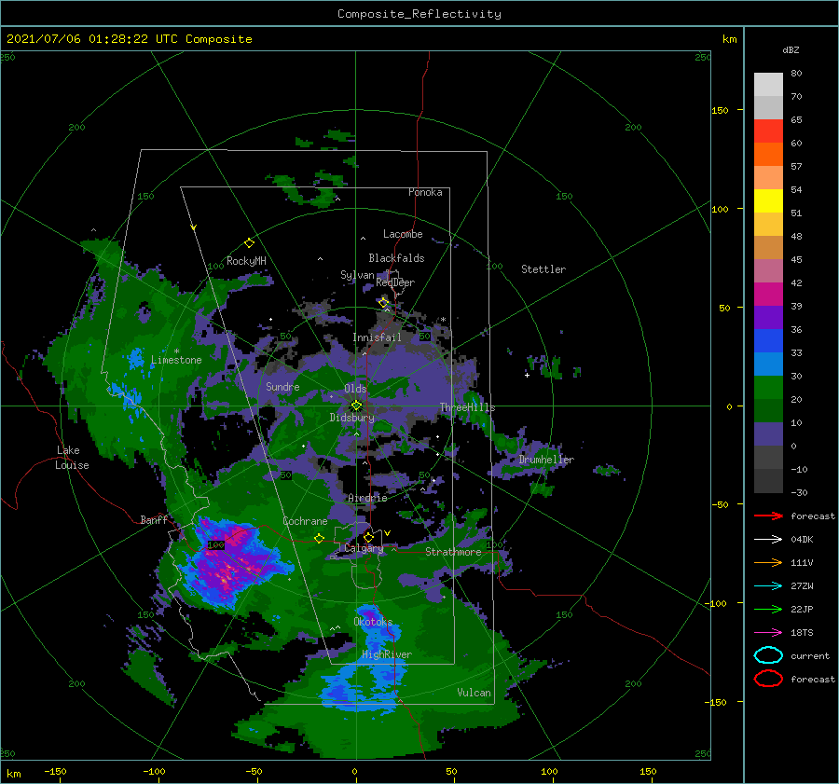839x784 pixels.
Task: Click the RedDeer city label
Action: point(395,282)
